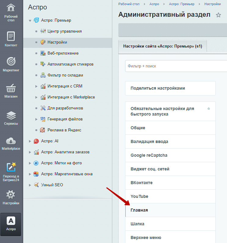Go to Рабочий стол breadcrumb link
This screenshot has width=227, height=243.
[x=129, y=4]
